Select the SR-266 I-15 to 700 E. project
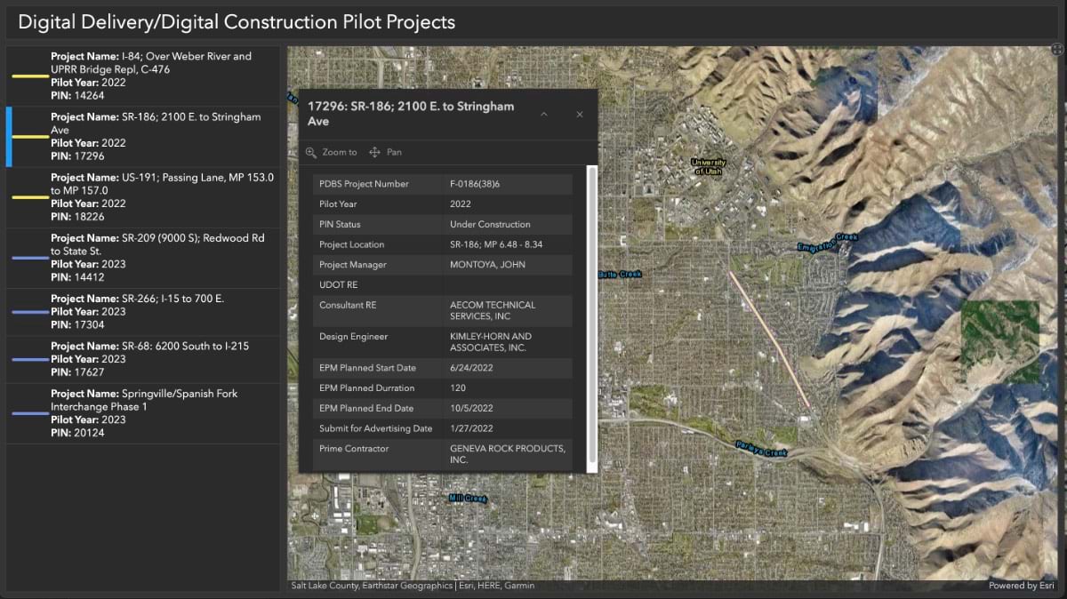 [x=143, y=312]
